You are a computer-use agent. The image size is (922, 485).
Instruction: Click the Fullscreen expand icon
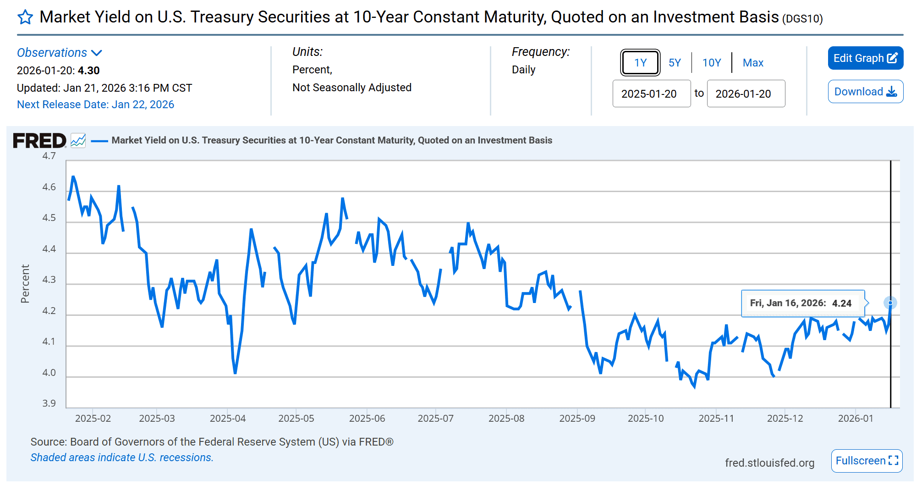893,461
